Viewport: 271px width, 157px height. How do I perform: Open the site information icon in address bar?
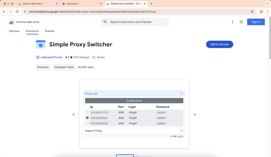(x=25, y=11)
